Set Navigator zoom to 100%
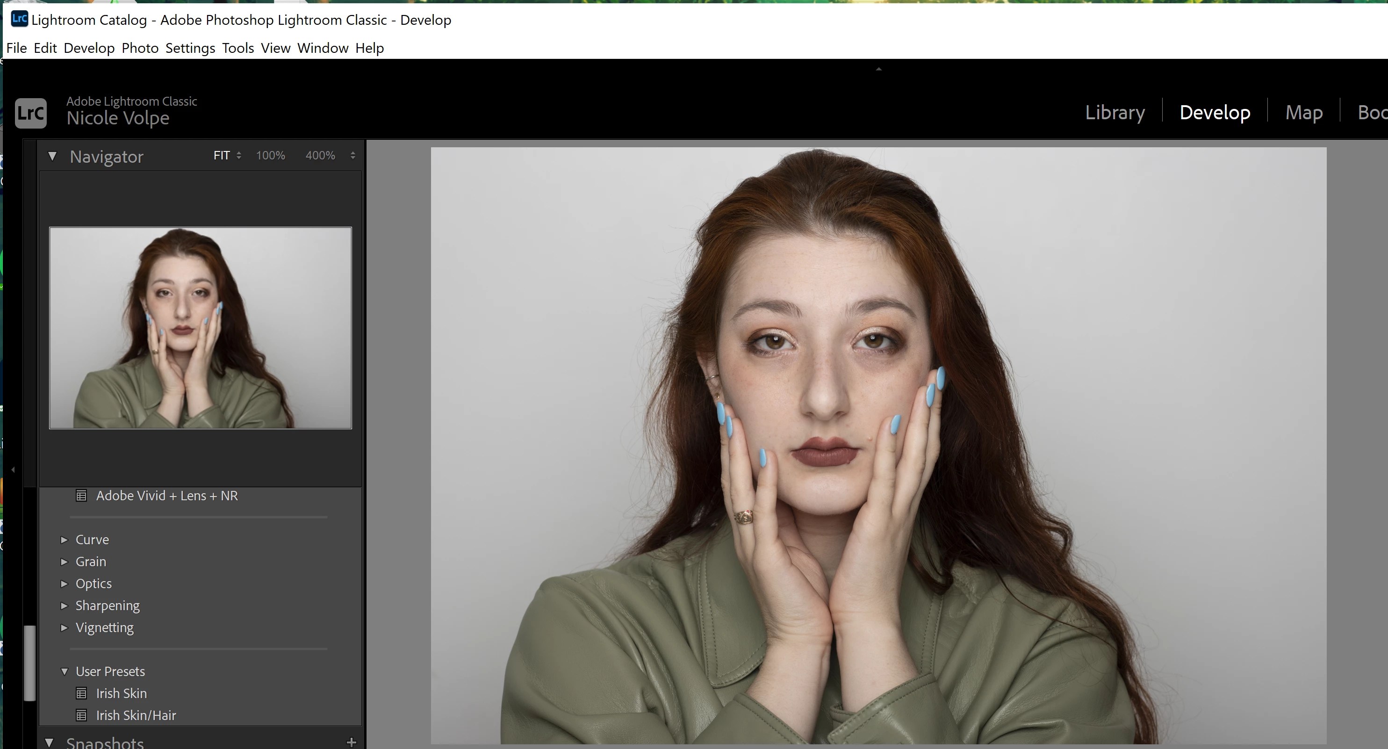The image size is (1388, 749). click(270, 156)
